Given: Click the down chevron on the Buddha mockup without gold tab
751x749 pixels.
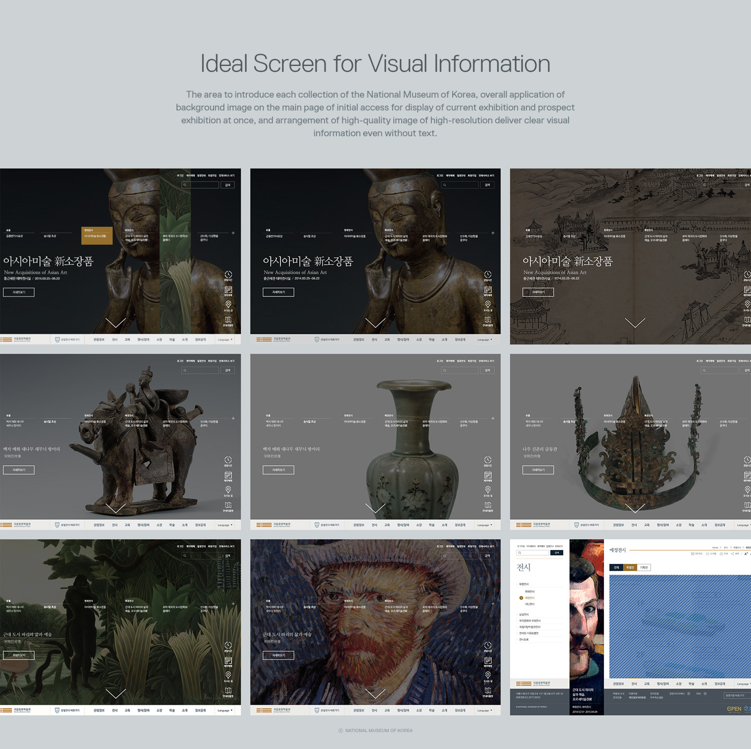Looking at the screenshot, I should (x=375, y=322).
